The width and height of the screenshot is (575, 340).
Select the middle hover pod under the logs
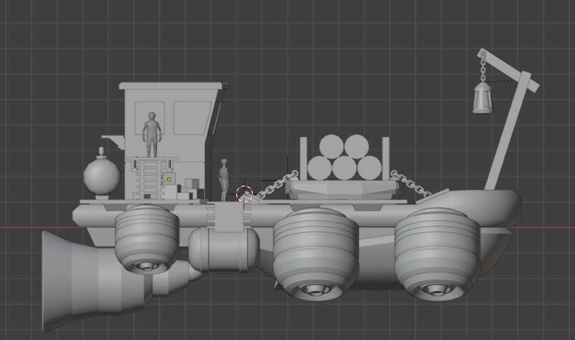click(x=315, y=252)
